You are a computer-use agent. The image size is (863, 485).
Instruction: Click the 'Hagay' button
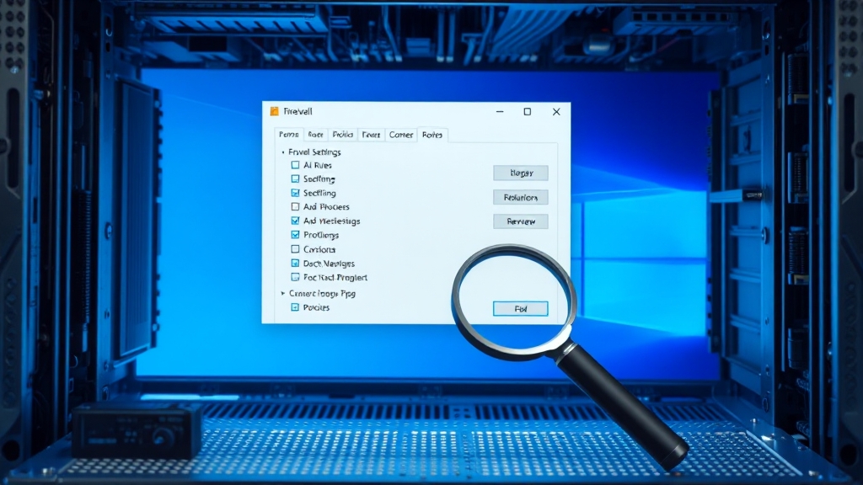pos(521,173)
